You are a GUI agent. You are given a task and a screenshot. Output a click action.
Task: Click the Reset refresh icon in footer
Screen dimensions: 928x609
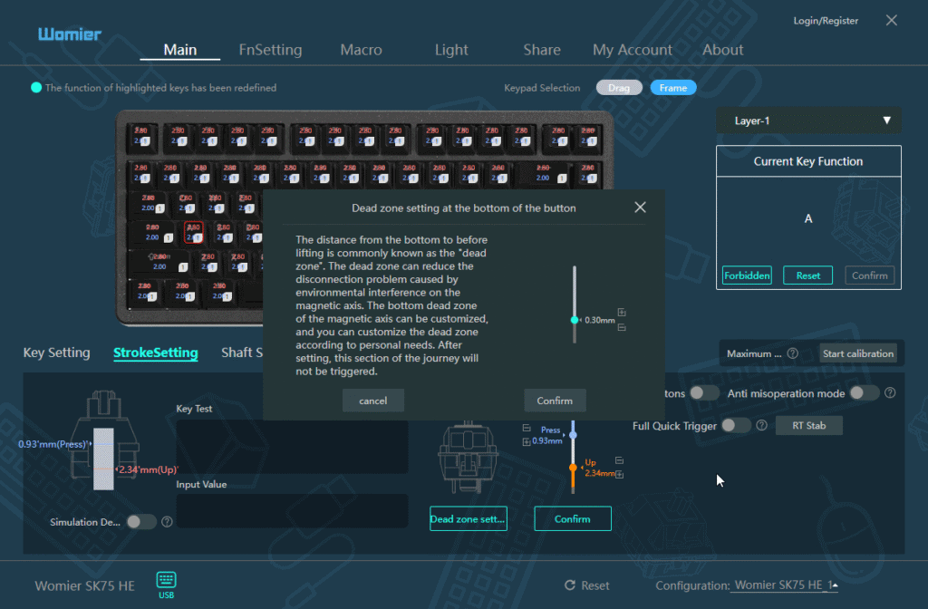point(570,585)
